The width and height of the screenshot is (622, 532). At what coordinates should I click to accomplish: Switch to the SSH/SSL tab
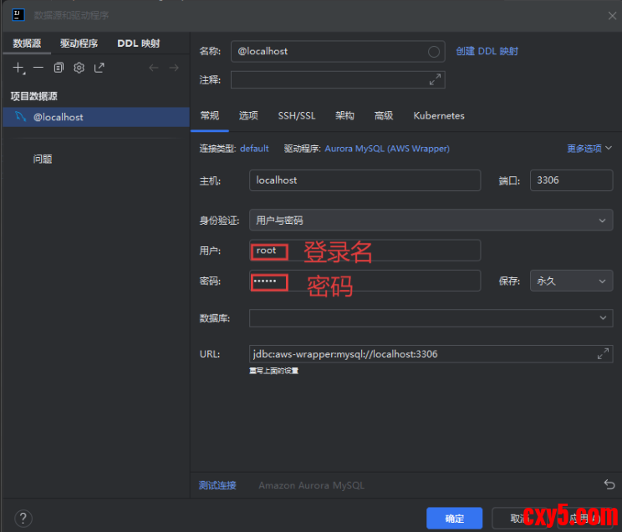pos(297,116)
